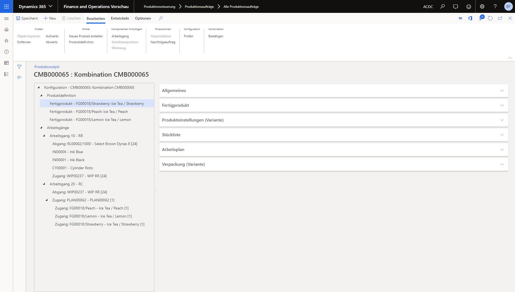The image size is (515, 292).
Task: Click the Home icon in left sidebar
Action: [6, 29]
